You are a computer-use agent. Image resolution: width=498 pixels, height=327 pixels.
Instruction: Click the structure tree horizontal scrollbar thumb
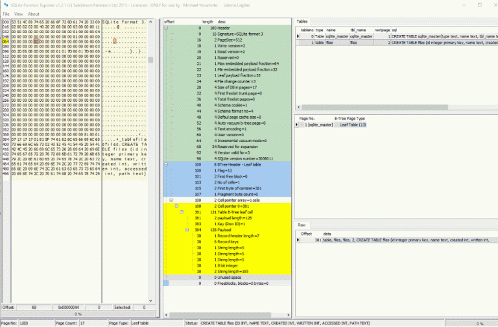click(220, 315)
